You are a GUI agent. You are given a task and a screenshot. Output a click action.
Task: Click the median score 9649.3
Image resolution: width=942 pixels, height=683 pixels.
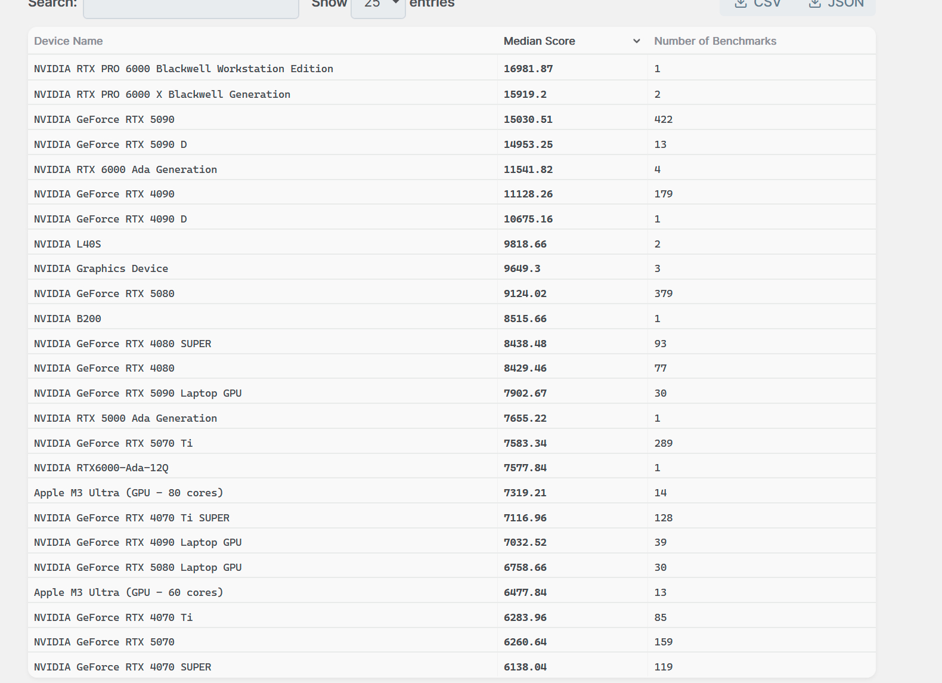pos(522,268)
